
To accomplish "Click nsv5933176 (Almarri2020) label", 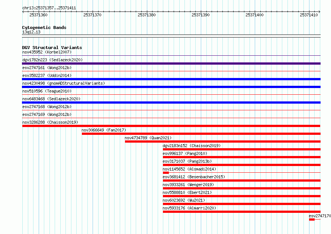I will coord(189,208).
